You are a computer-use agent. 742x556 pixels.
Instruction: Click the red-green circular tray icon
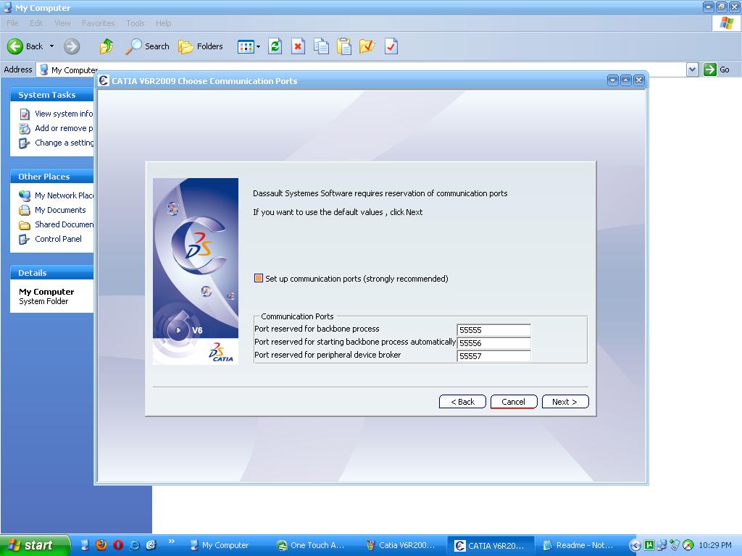pyautogui.click(x=688, y=546)
